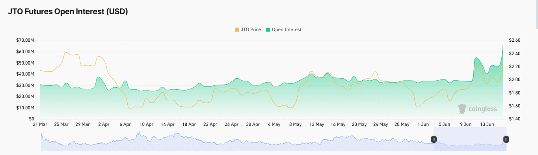This screenshot has height=155, width=538.
Task: Click the $2.60 price axis label
Action: [x=515, y=41]
